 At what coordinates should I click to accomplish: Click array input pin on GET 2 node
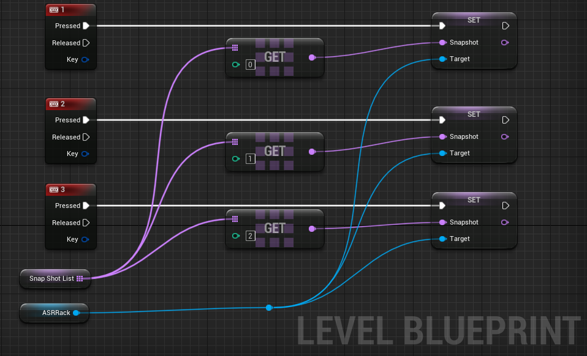tap(235, 219)
